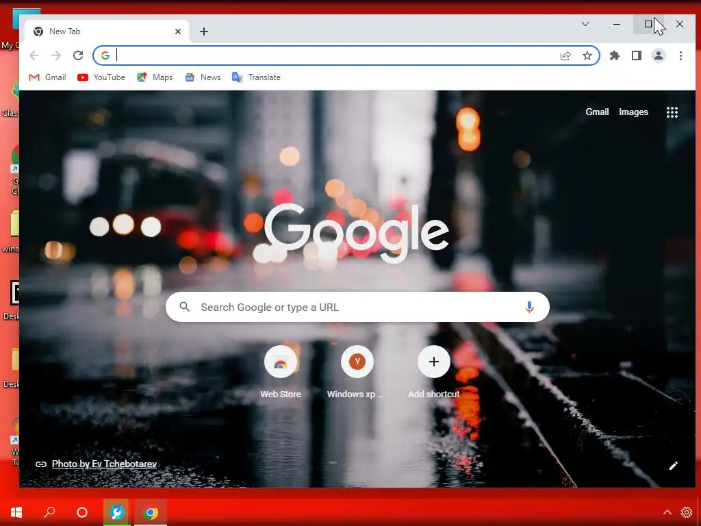Screen dimensions: 701x526
Task: Toggle the side panel icon
Action: pos(637,55)
